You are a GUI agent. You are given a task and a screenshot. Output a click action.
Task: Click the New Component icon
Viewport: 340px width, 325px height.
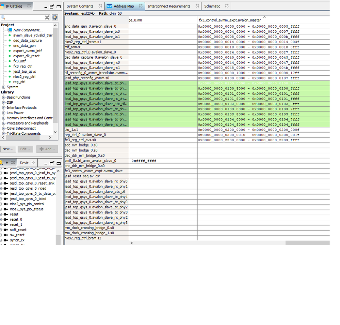point(10,30)
